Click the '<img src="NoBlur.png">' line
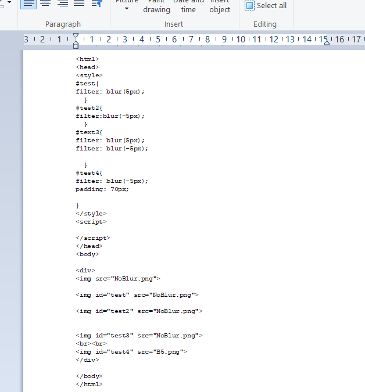This screenshot has width=365, height=392. coord(118,279)
